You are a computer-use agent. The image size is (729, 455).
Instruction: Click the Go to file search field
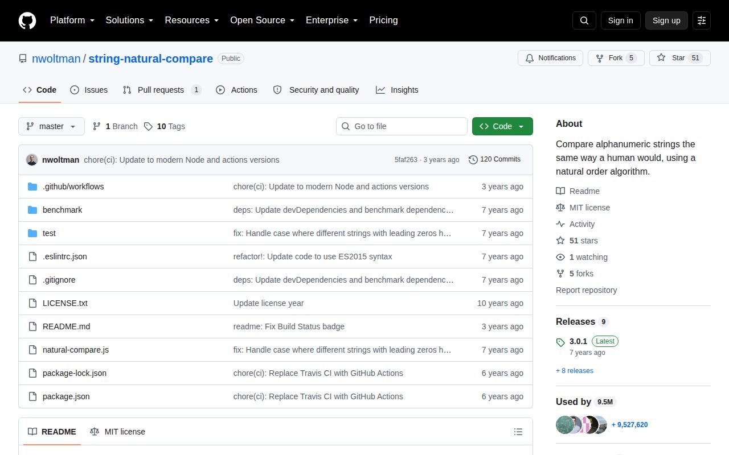click(x=402, y=126)
